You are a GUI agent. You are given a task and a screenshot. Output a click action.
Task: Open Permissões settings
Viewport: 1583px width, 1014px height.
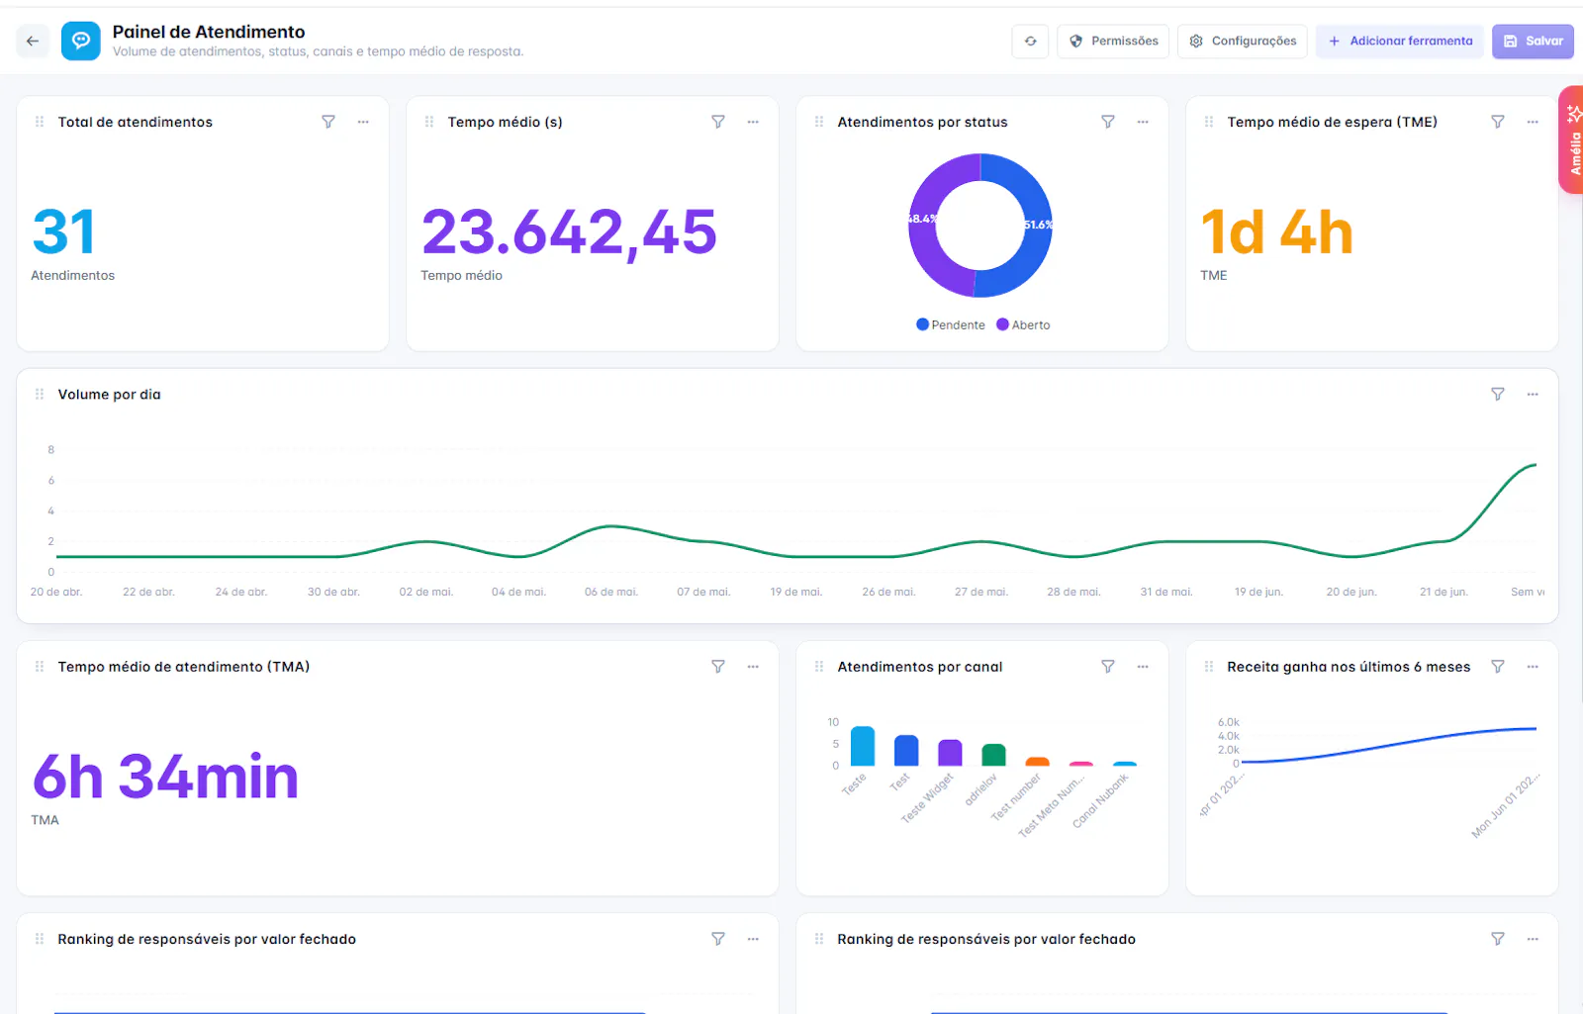click(x=1113, y=41)
